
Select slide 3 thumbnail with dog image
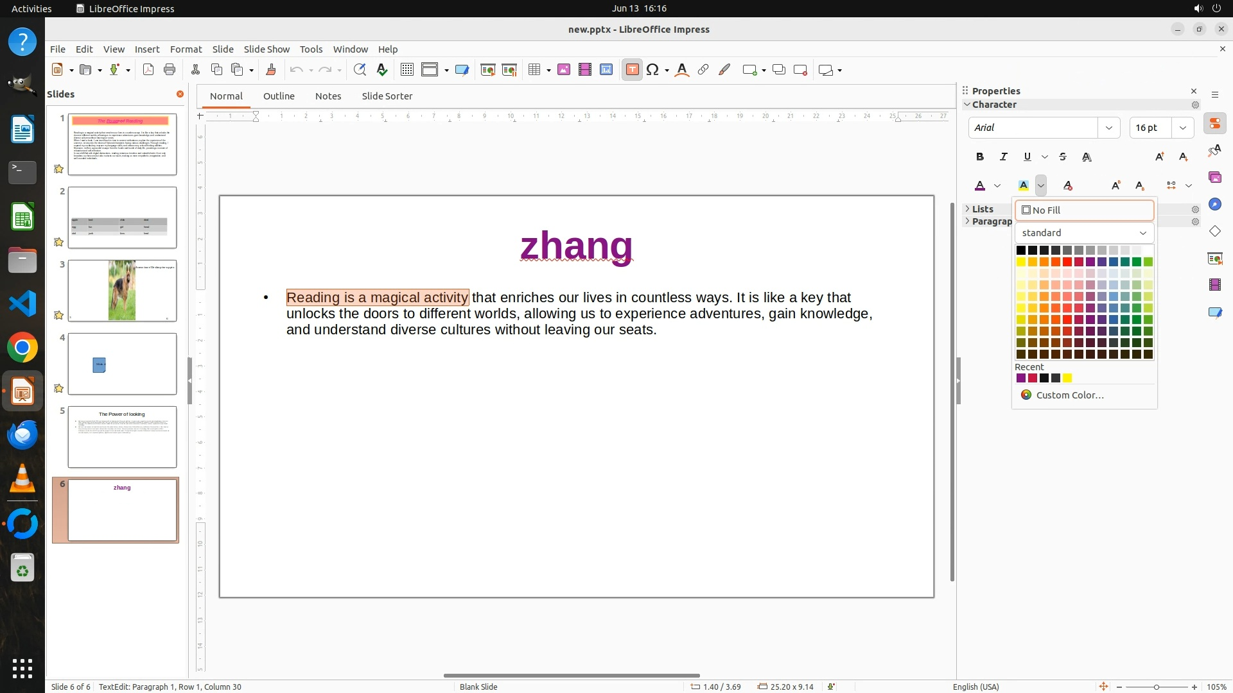click(122, 291)
